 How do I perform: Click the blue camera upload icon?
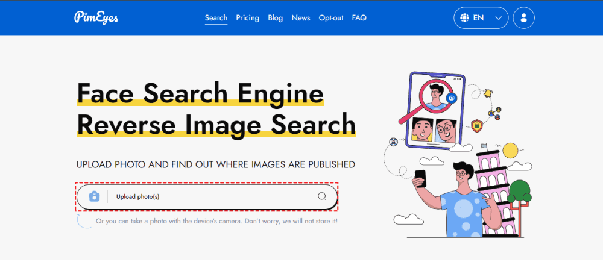[x=94, y=196]
